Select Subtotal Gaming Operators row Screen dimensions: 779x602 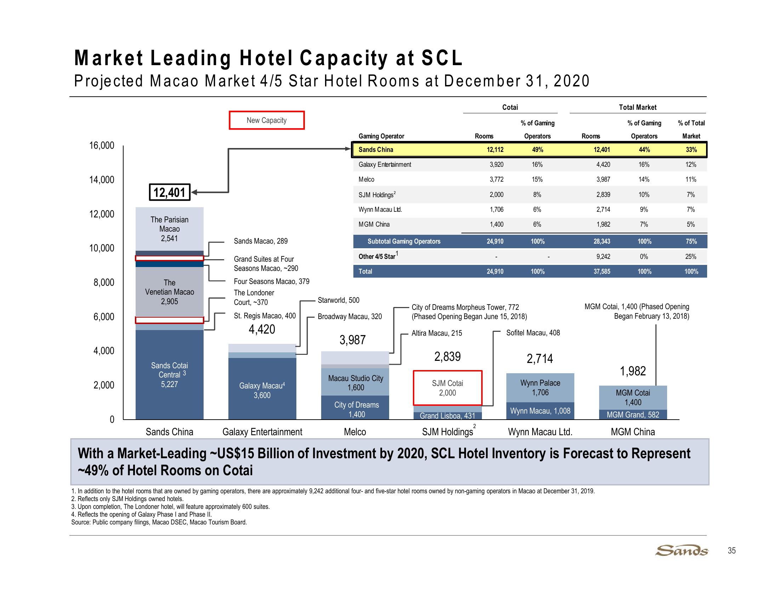tap(530, 242)
